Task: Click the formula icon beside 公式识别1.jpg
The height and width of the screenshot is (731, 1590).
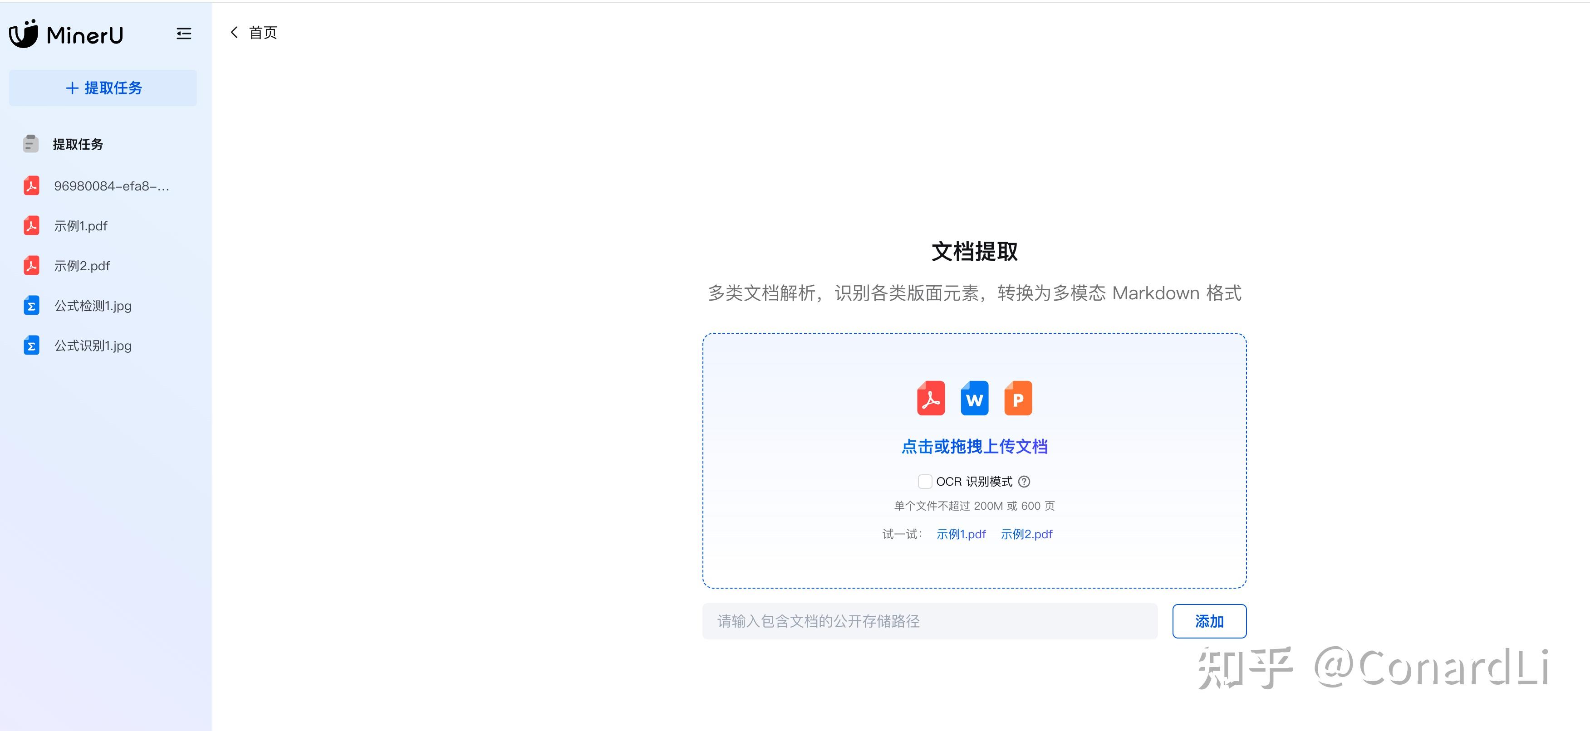Action: [x=31, y=346]
